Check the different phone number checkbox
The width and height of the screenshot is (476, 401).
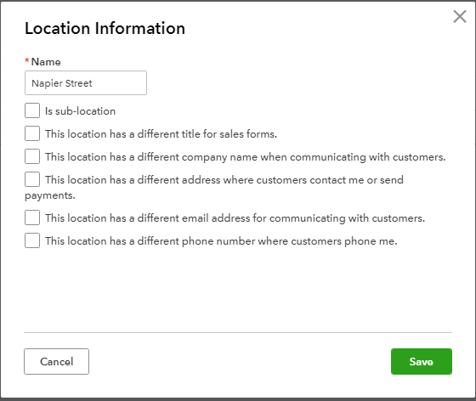point(32,240)
